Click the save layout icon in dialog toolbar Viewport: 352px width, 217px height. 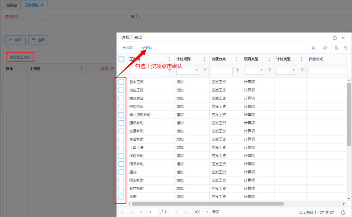336,48
